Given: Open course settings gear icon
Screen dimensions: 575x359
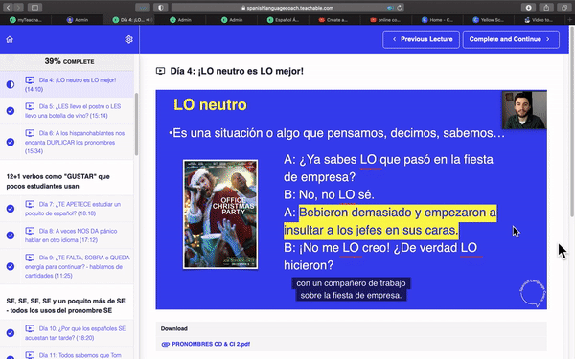Looking at the screenshot, I should click(x=128, y=39).
